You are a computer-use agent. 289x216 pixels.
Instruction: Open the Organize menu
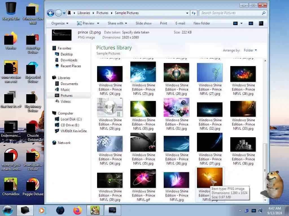tap(60, 23)
